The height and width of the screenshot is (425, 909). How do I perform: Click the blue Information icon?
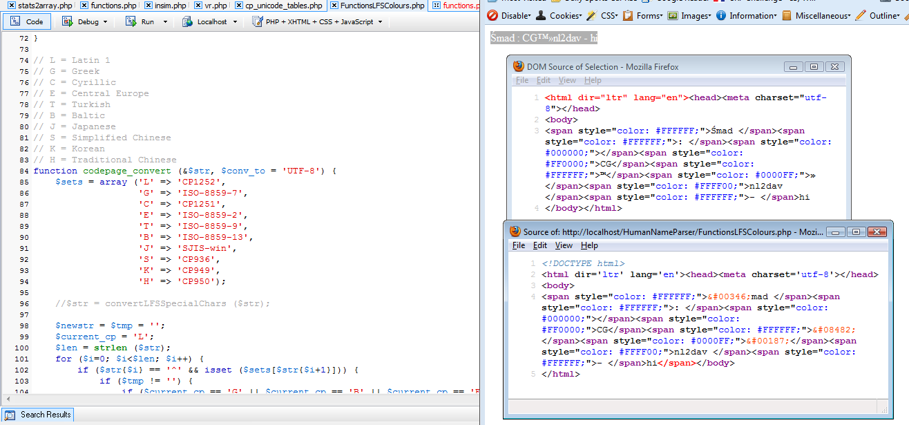(721, 15)
